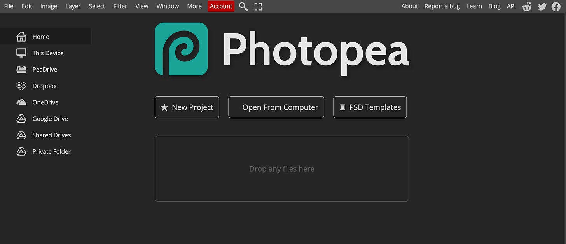566x244 pixels.
Task: Start a New Project
Action: tap(187, 107)
